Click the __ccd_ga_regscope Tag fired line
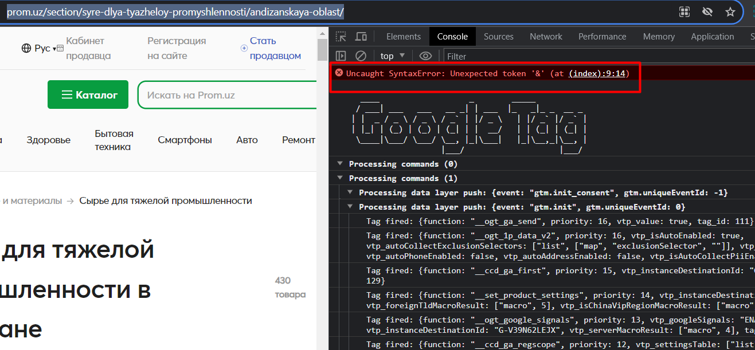The width and height of the screenshot is (755, 350). [560, 344]
